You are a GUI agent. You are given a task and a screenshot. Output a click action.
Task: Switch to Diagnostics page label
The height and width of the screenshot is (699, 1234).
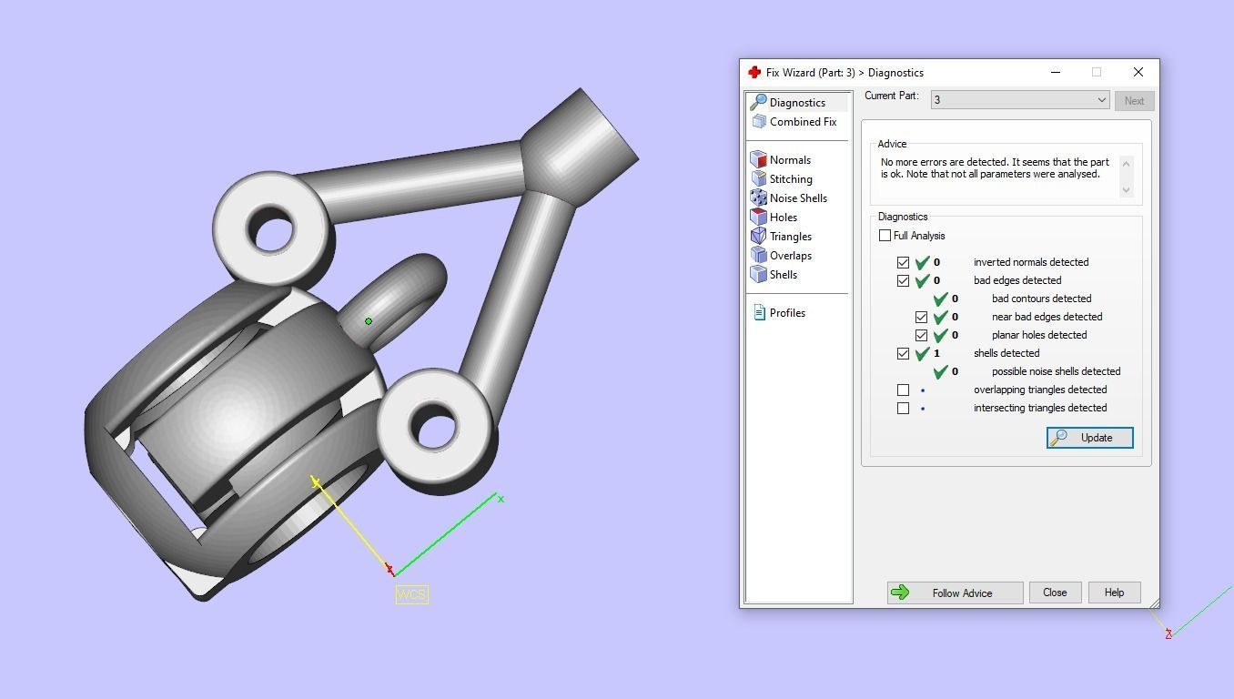[x=797, y=103]
